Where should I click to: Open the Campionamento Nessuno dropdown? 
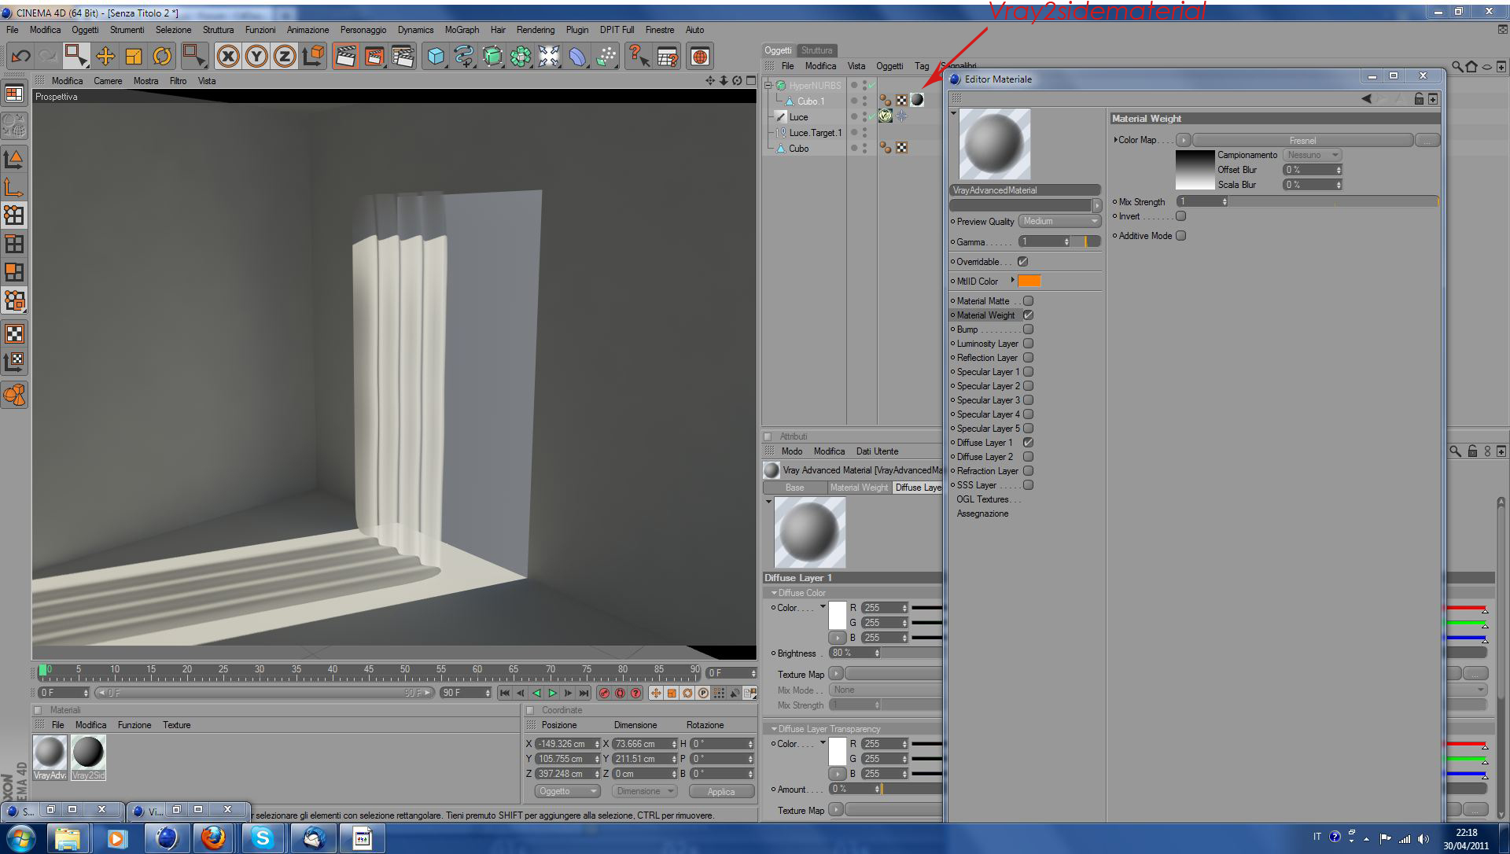pos(1312,155)
